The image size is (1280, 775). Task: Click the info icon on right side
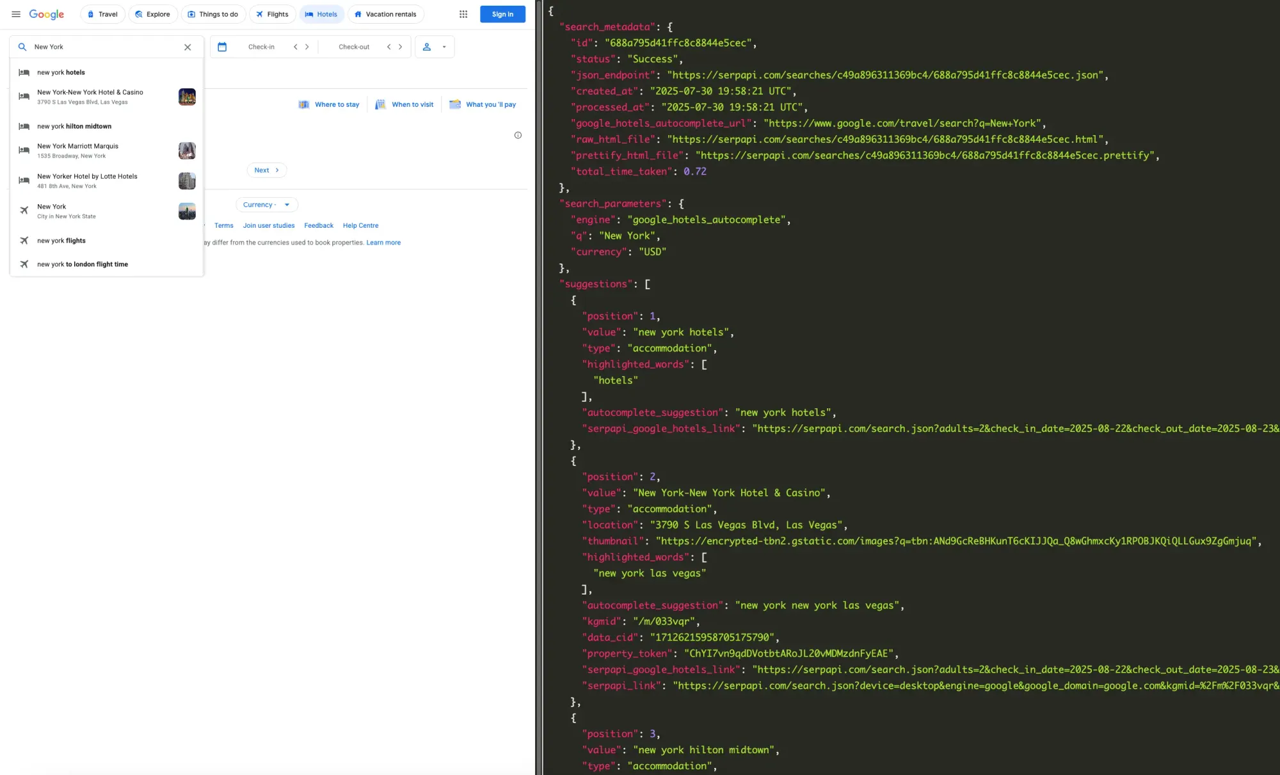[518, 135]
